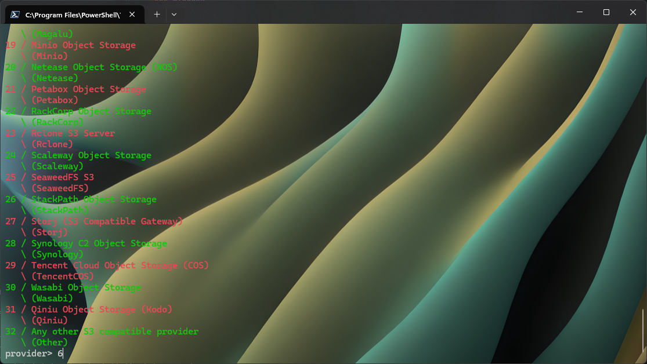Click the Wasabi Object Storage line
The width and height of the screenshot is (647, 364).
(86, 287)
